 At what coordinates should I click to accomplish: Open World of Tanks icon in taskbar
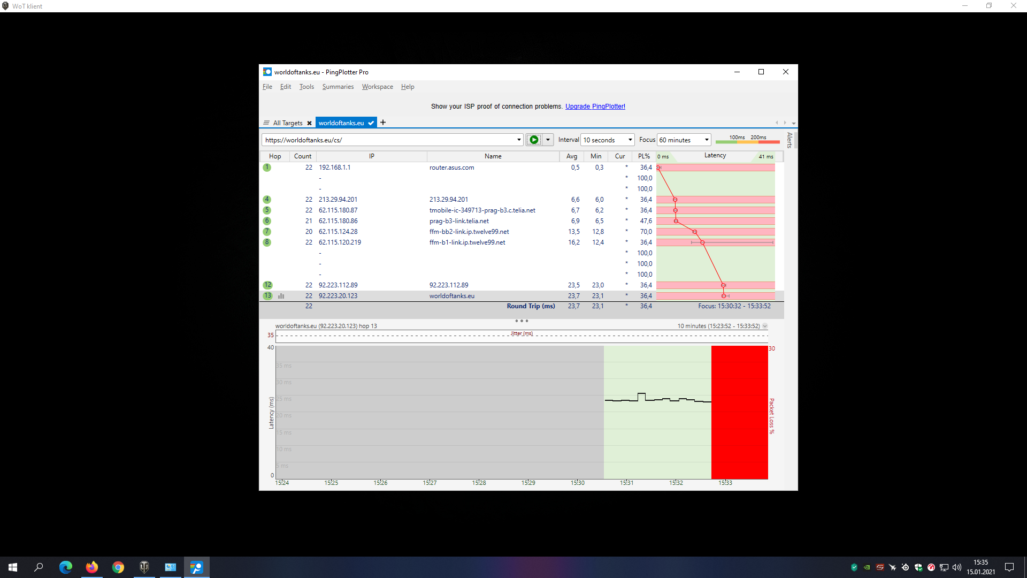coord(144,567)
